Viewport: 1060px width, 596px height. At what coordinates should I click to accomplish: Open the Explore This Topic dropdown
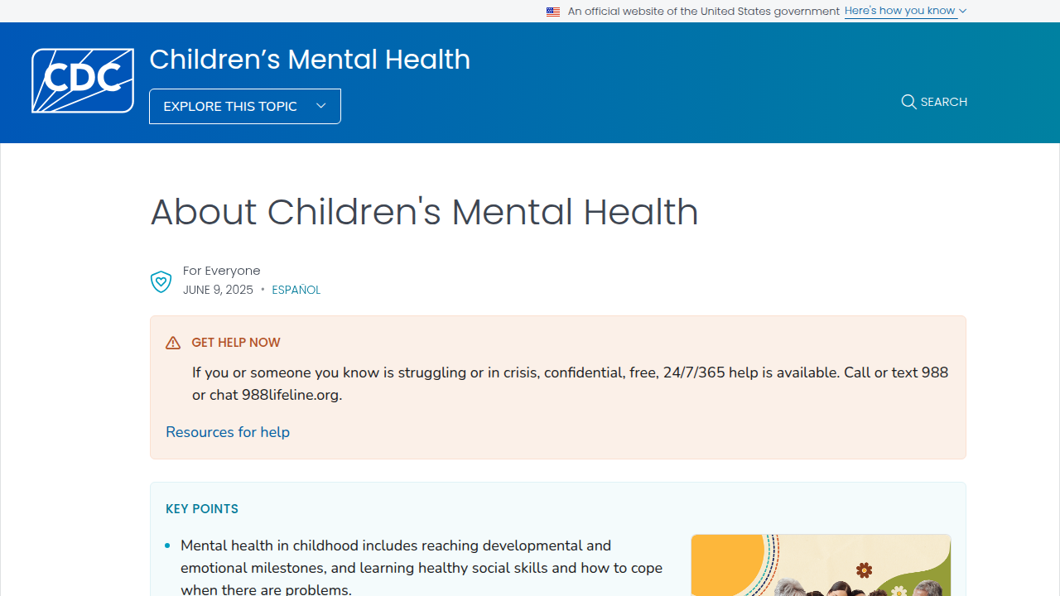tap(245, 106)
